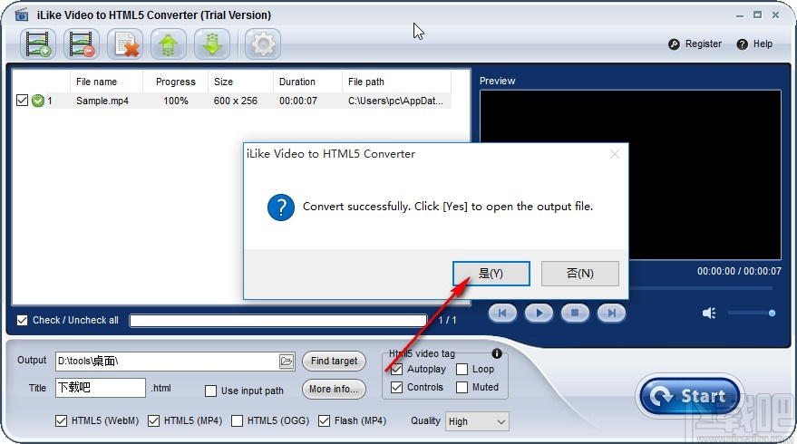Click the Help text link
Image resolution: width=797 pixels, height=444 pixels.
coord(763,44)
